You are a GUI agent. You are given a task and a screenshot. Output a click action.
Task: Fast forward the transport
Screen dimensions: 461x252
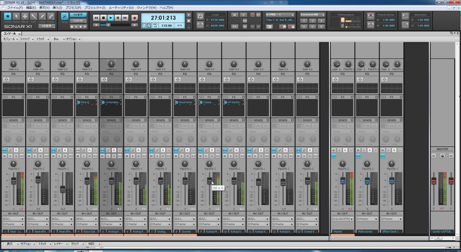[x=125, y=18]
